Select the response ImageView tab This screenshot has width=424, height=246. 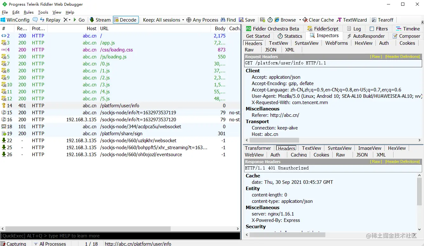(369, 148)
